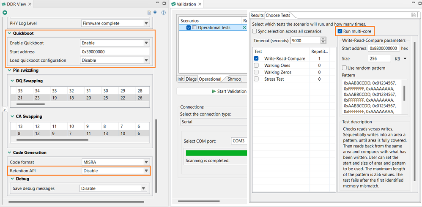
Task: Click the document page icon in DDR View toolbar
Action: pyautogui.click(x=149, y=13)
